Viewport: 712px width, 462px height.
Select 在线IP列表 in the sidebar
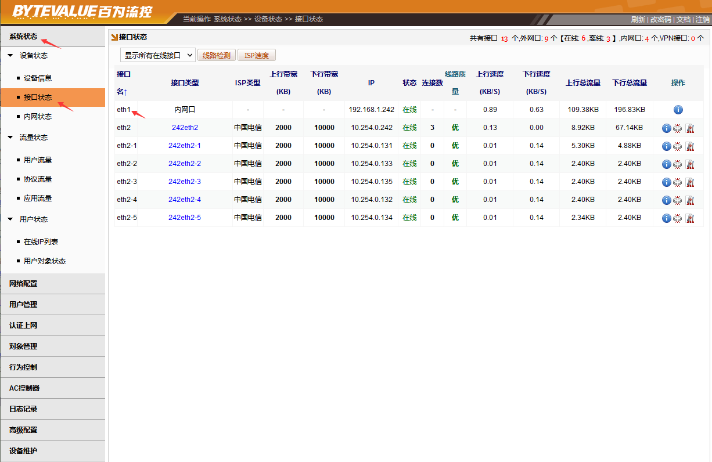click(x=41, y=242)
